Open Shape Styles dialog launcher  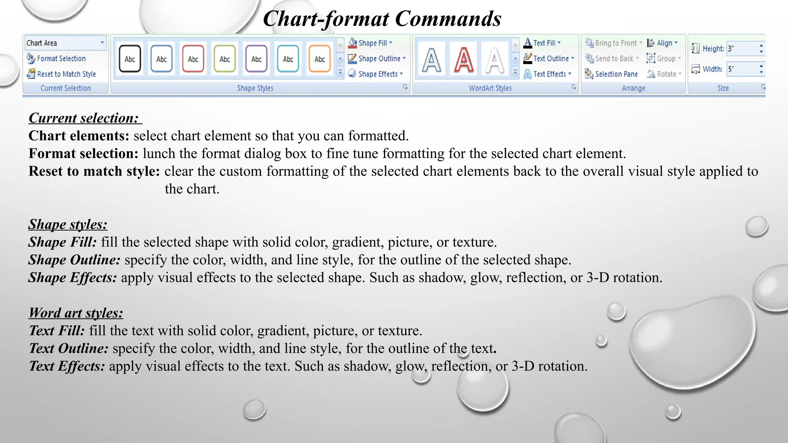[405, 88]
